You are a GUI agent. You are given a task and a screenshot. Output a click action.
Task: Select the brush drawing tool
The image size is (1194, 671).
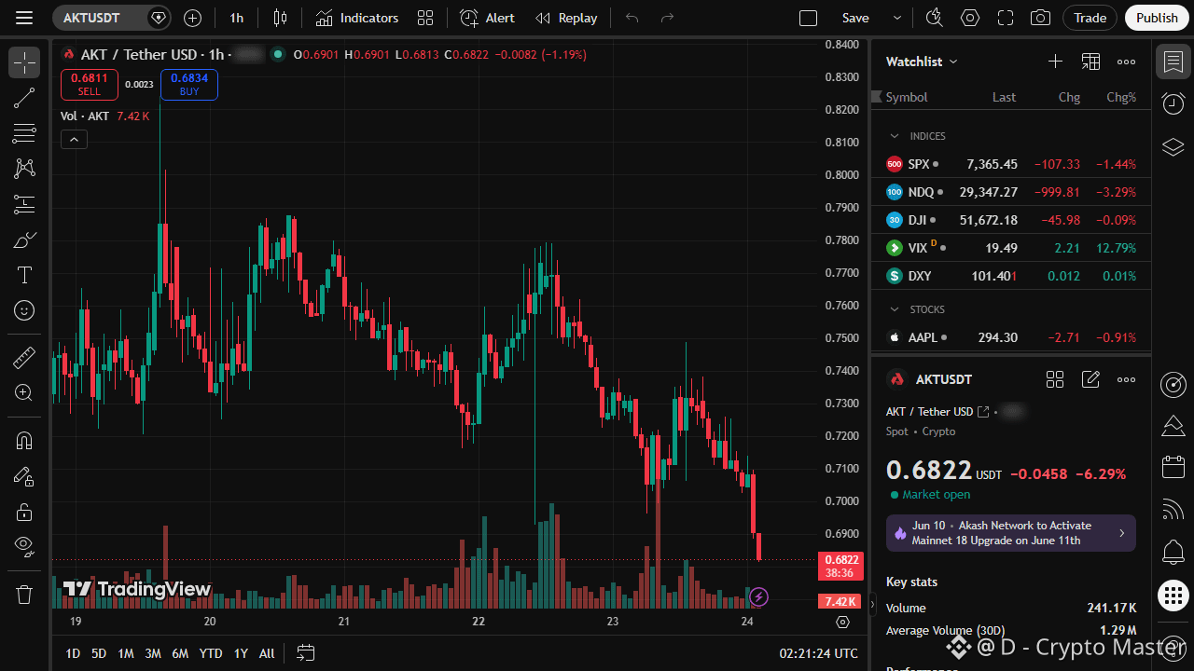(24, 240)
